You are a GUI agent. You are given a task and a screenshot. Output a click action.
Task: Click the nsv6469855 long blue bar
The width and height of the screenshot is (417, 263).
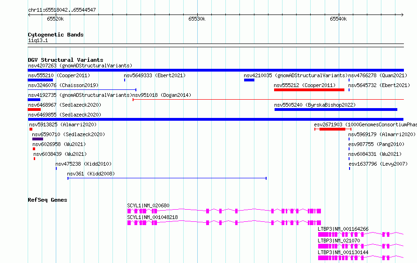[216, 119]
